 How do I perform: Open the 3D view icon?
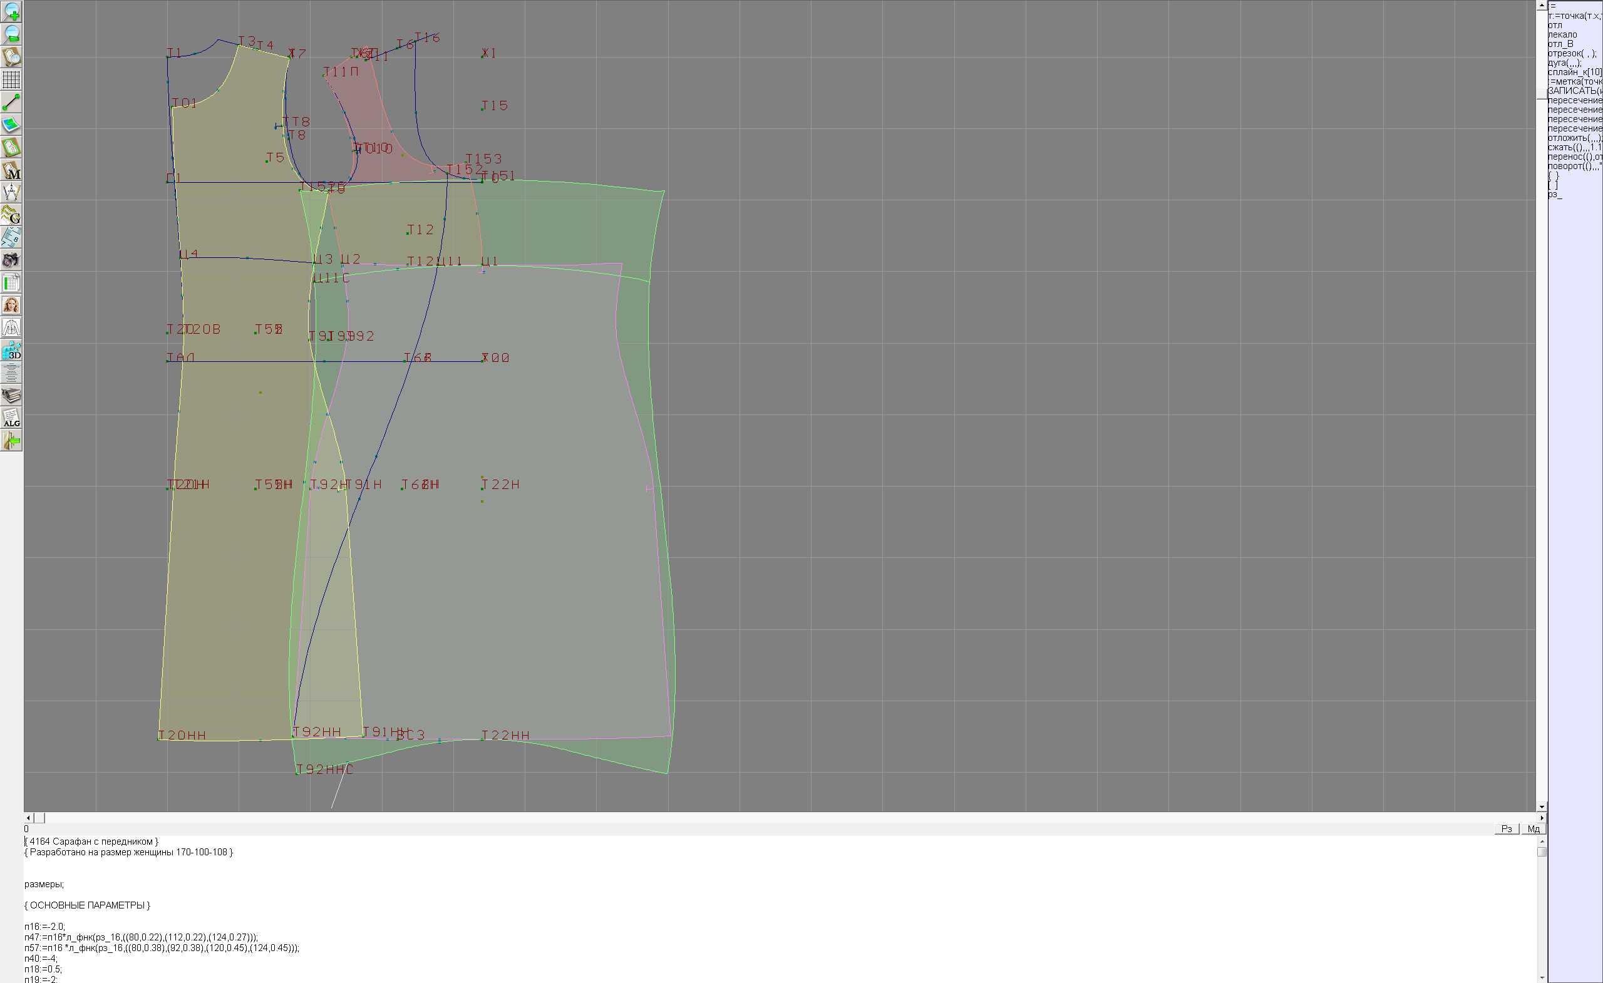point(11,351)
